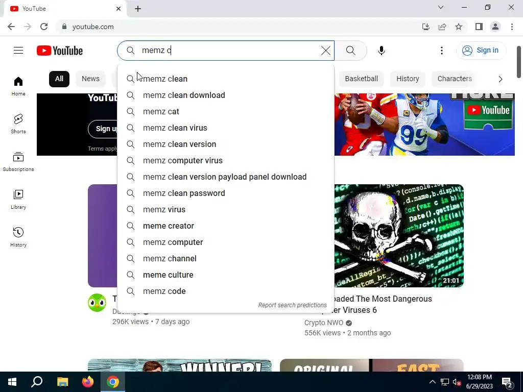
Task: Select the News filter chip
Action: point(91,79)
